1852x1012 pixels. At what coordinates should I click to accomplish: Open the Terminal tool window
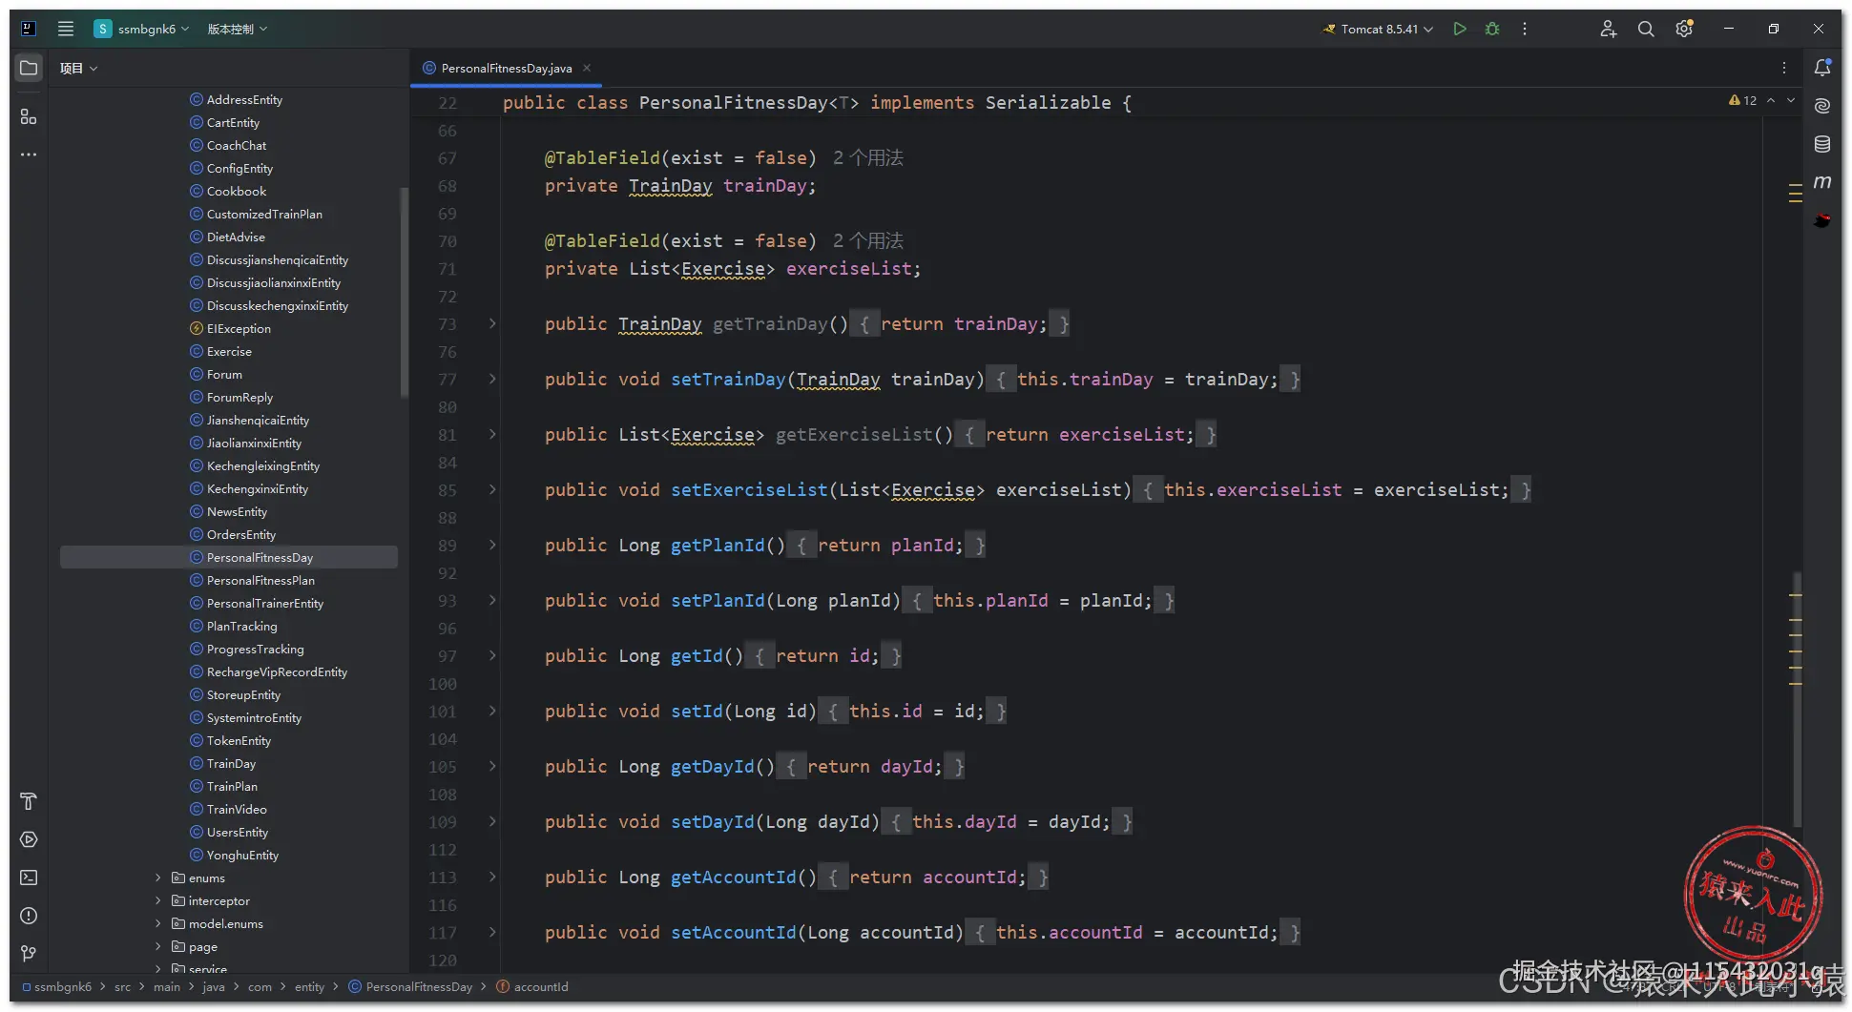[x=29, y=878]
